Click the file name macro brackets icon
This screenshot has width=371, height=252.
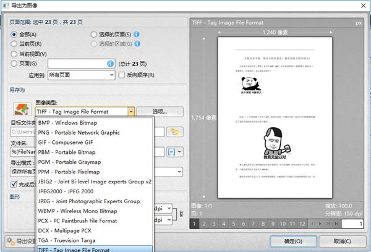[x=171, y=152]
